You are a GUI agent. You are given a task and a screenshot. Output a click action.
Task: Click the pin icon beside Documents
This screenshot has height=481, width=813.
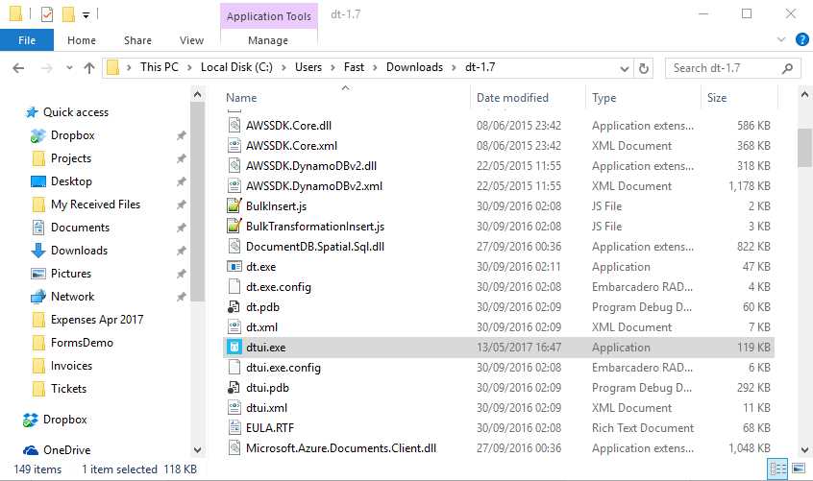pos(181,228)
